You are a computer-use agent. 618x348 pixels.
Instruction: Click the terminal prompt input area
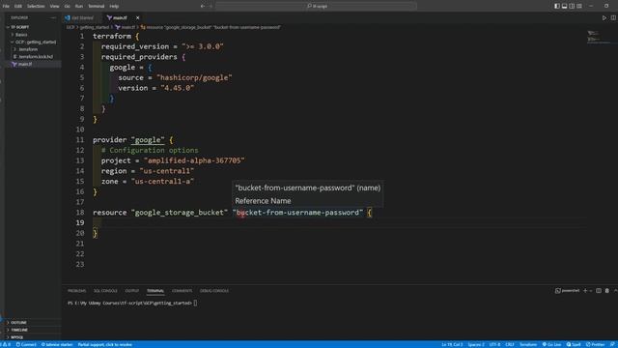click(195, 303)
